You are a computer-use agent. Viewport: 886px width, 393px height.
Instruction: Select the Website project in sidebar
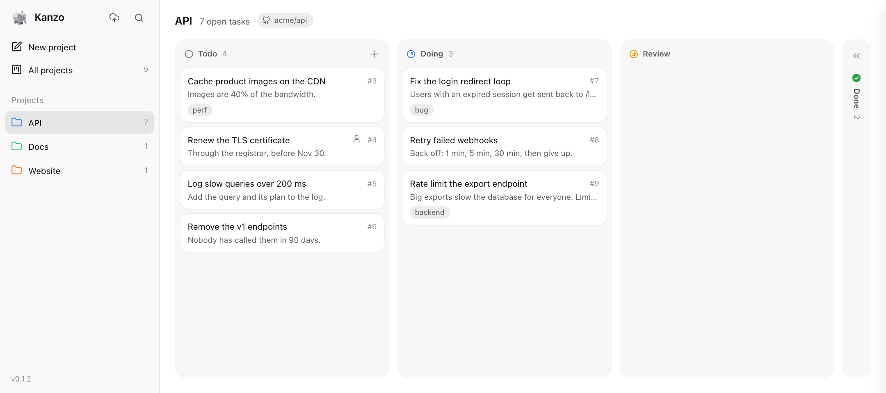tap(80, 171)
